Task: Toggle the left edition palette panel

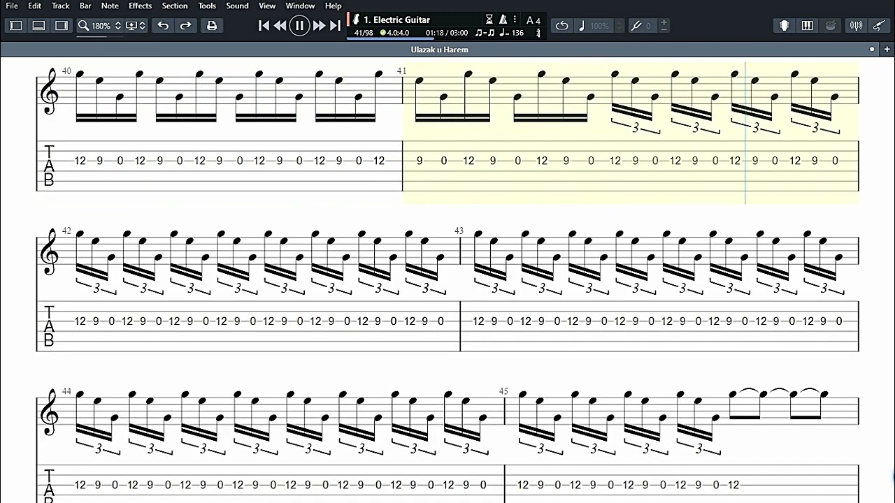Action: click(x=16, y=26)
